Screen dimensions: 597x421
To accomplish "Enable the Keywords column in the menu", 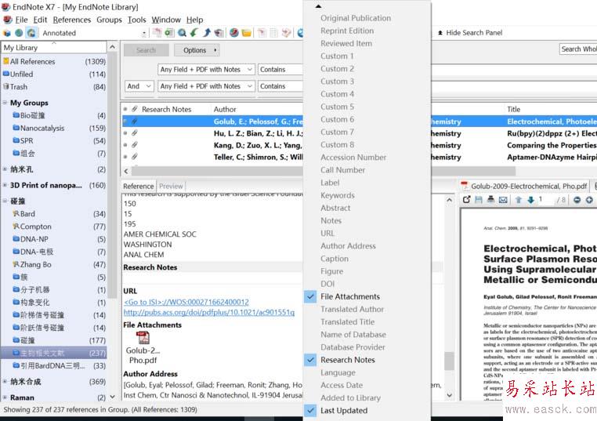I will click(x=338, y=195).
